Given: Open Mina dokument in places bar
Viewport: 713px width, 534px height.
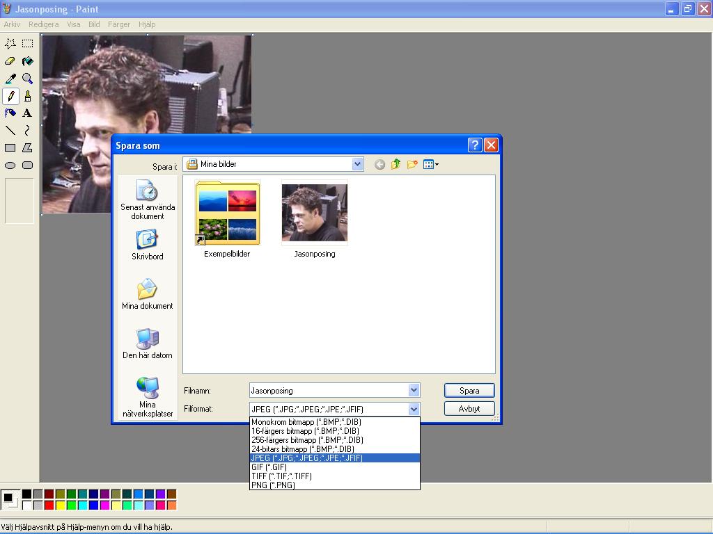Looking at the screenshot, I should pos(148,294).
